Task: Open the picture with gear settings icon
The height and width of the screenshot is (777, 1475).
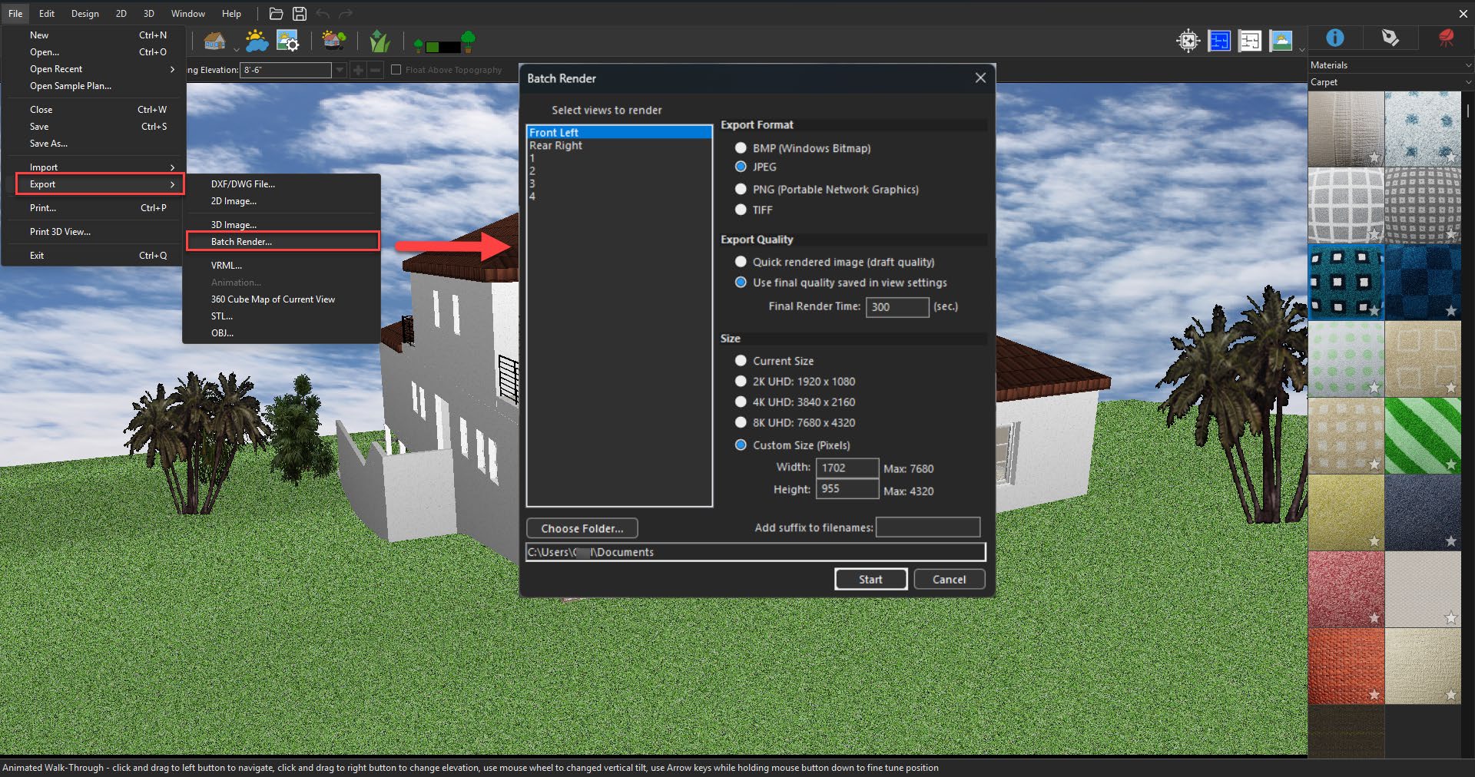Action: pyautogui.click(x=288, y=41)
